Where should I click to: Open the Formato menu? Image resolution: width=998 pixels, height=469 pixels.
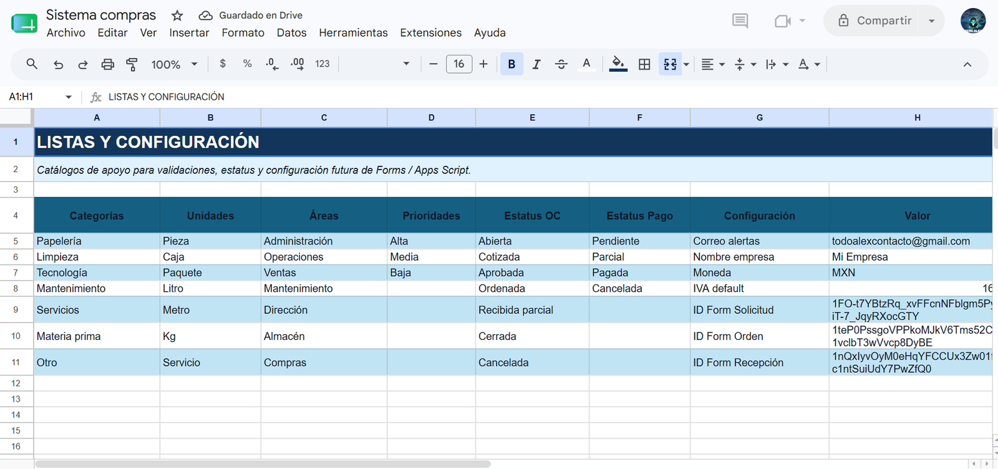[243, 32]
